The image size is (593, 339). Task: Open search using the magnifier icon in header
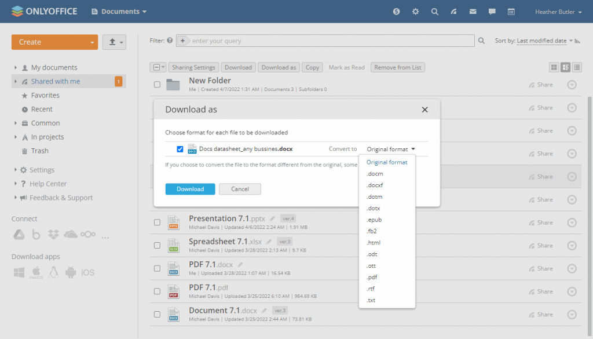coord(435,11)
